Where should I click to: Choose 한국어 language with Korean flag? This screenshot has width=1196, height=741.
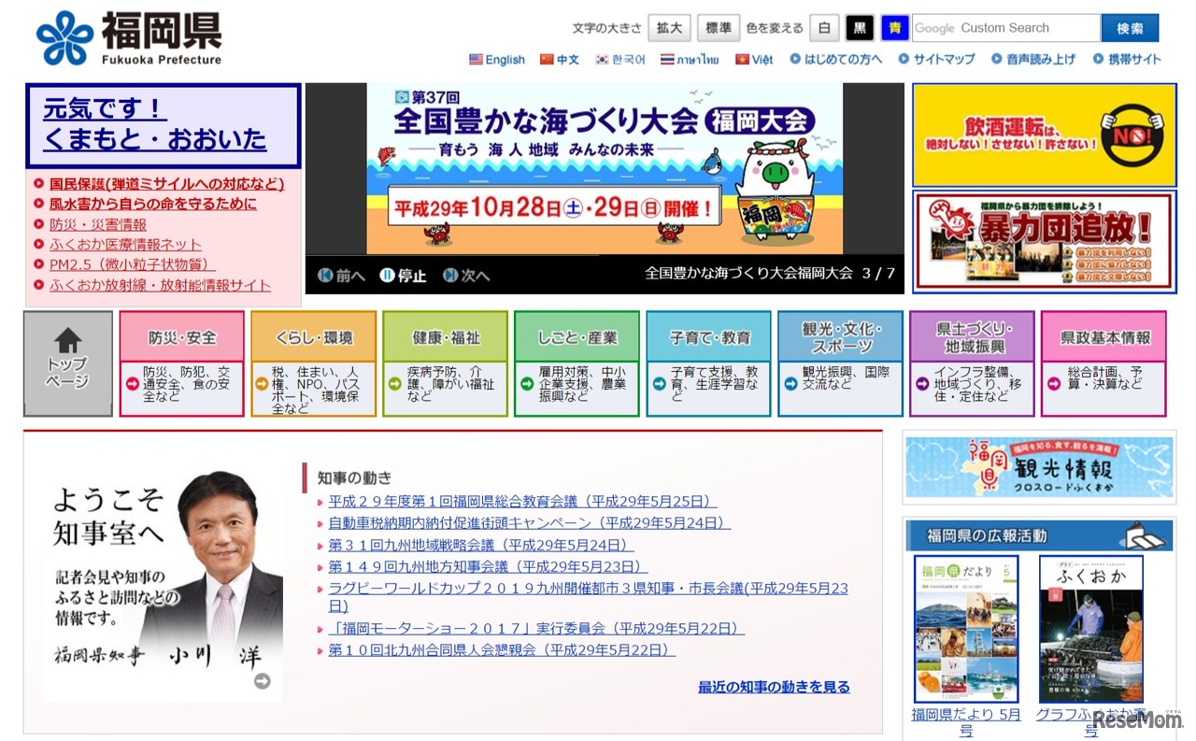tap(620, 60)
